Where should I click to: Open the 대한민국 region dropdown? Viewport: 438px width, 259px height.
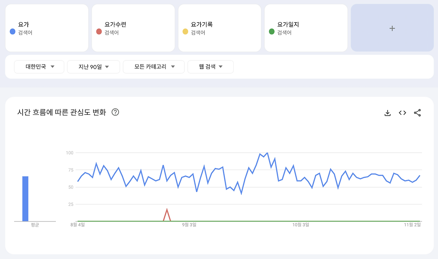pos(39,67)
